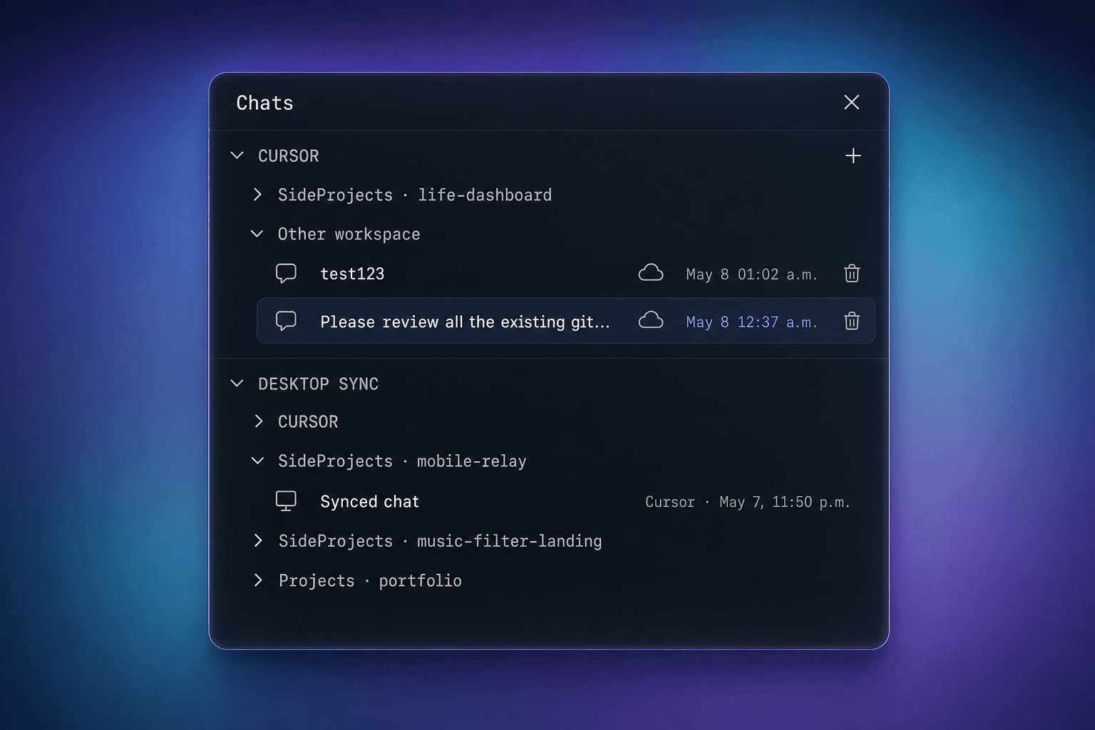Image resolution: width=1095 pixels, height=730 pixels.
Task: Expand Projects · portfolio chevron
Action: point(258,580)
